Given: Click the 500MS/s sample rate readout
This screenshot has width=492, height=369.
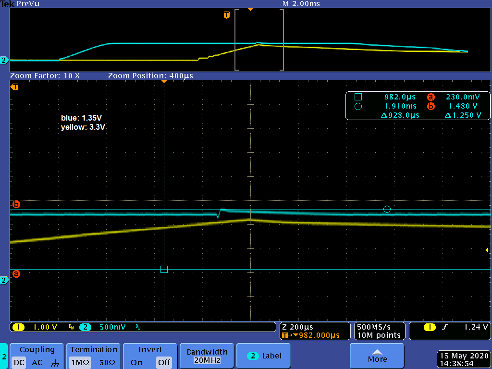Looking at the screenshot, I should point(374,327).
